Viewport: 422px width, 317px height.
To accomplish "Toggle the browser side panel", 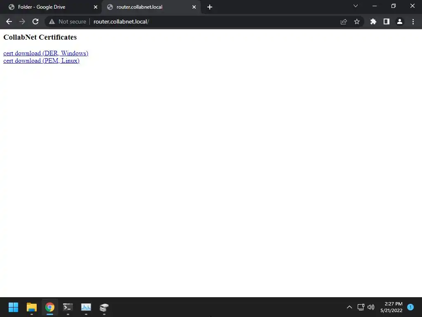I will point(387,21).
